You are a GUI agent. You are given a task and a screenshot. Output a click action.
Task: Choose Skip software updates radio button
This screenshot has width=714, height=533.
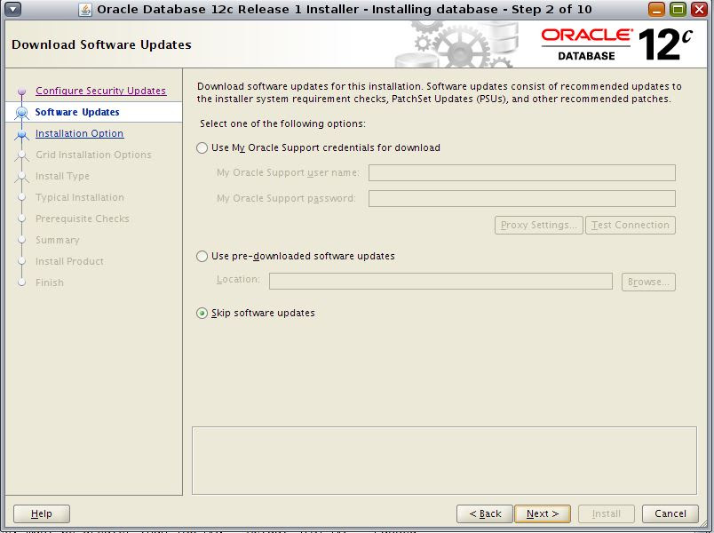[x=202, y=314]
